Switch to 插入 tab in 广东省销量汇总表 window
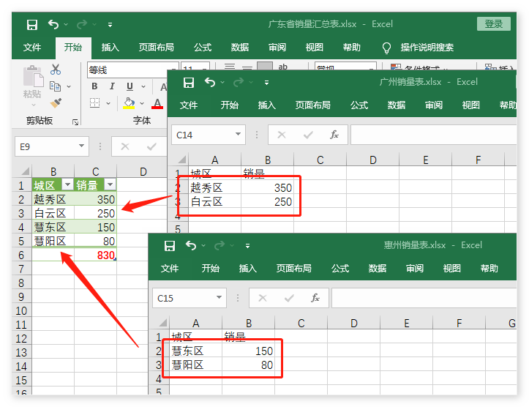The height and width of the screenshot is (407, 529). (110, 48)
